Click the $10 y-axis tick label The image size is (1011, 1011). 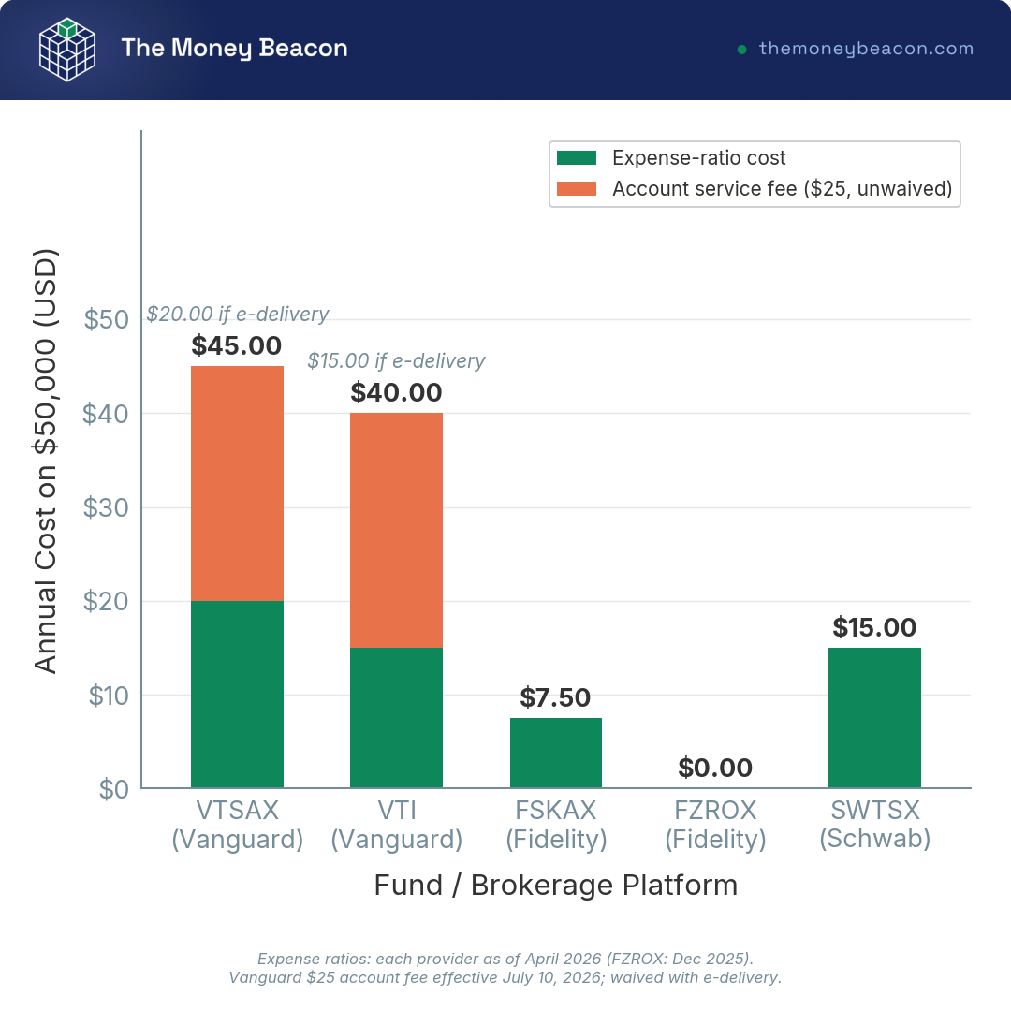click(109, 696)
